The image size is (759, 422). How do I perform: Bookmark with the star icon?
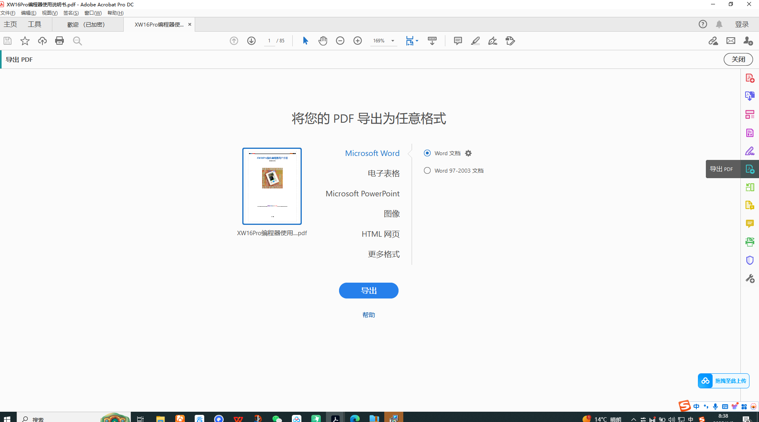coord(25,41)
